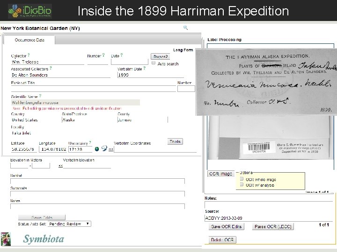Click the Associated Collectors field

coord(60,75)
